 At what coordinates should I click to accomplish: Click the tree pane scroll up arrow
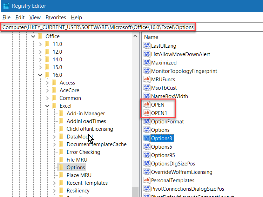[135, 36]
